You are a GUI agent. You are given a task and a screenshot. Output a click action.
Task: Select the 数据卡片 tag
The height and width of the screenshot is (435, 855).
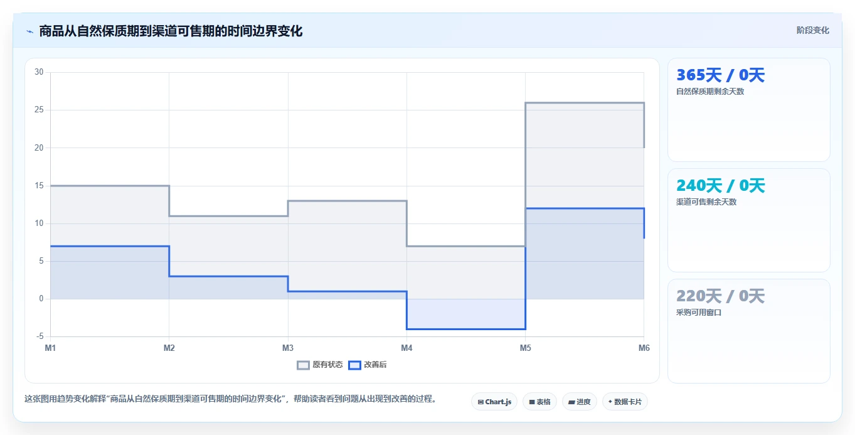tap(625, 402)
